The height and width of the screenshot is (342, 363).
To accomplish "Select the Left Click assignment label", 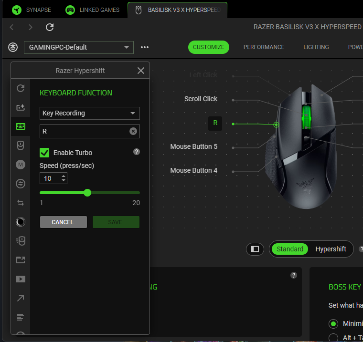I will (x=203, y=75).
